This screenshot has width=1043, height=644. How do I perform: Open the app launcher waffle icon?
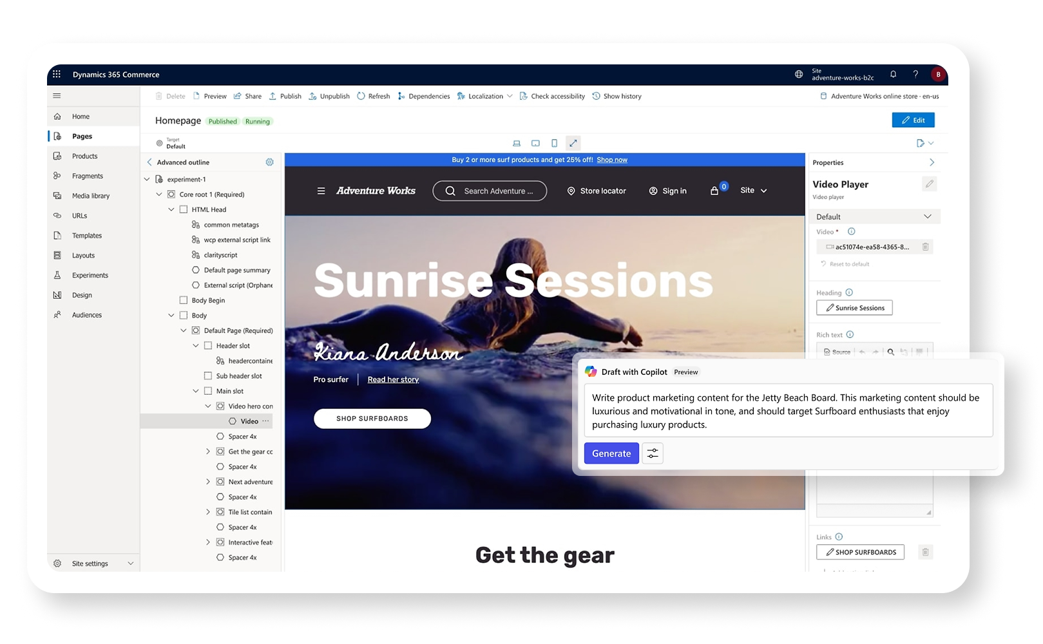click(x=57, y=74)
